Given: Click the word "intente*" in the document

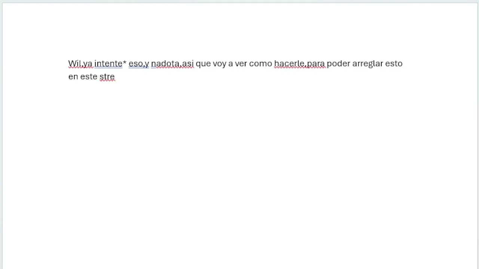Looking at the screenshot, I should 110,64.
